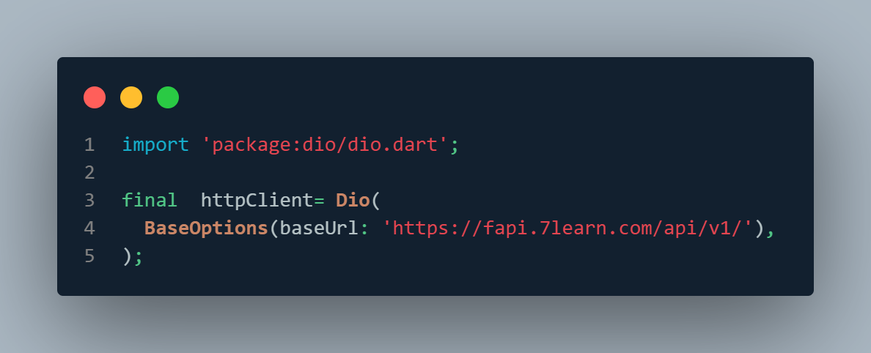The width and height of the screenshot is (871, 353).
Task: Click the final keyword
Action: coord(150,201)
